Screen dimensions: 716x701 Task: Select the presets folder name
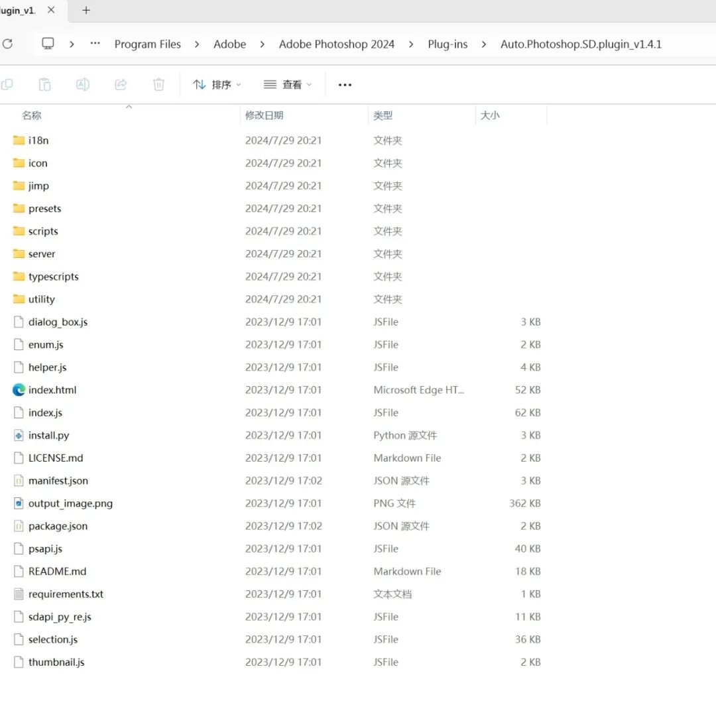coord(45,209)
